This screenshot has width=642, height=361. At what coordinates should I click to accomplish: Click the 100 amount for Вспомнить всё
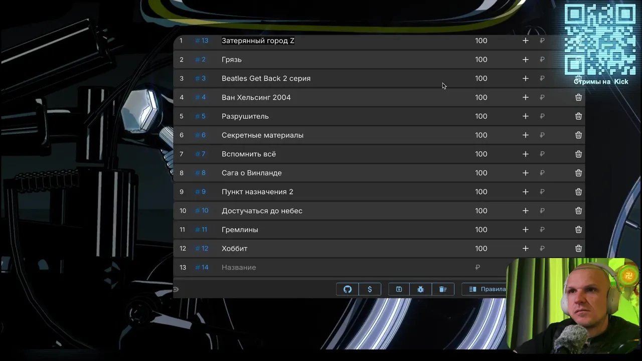(481, 154)
